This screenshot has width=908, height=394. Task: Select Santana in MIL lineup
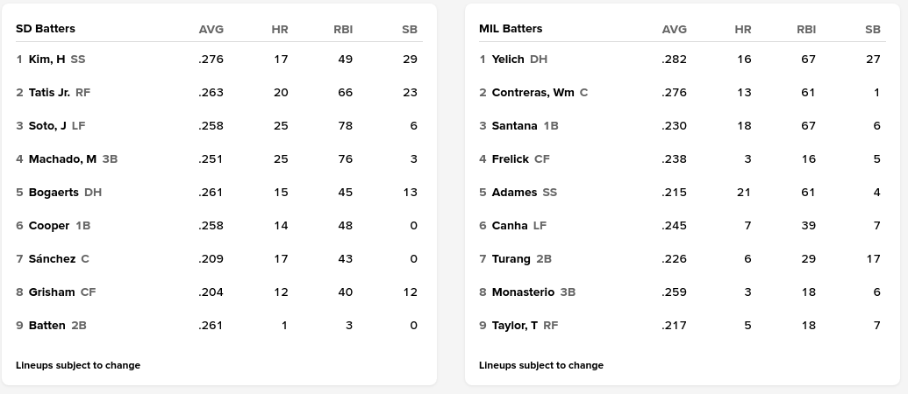[x=514, y=126]
